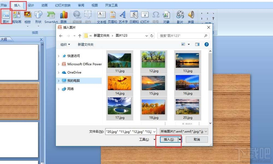Open the Help icon in the dialog
The image size is (273, 164).
tap(206, 44)
